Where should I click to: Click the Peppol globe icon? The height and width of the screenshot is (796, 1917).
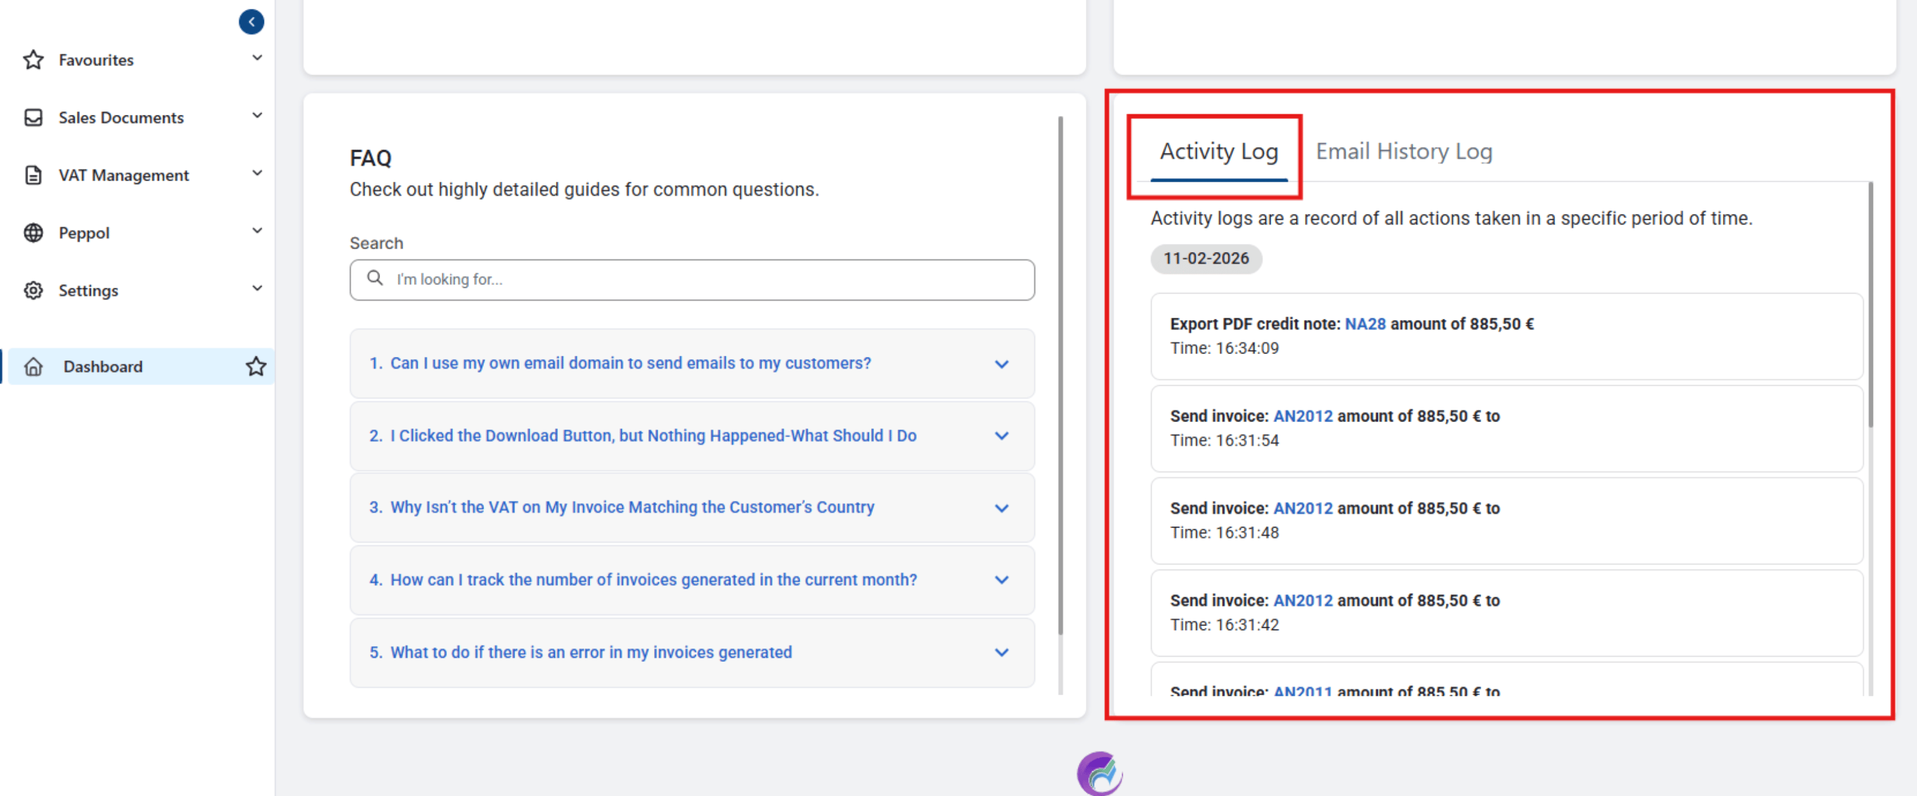click(33, 233)
